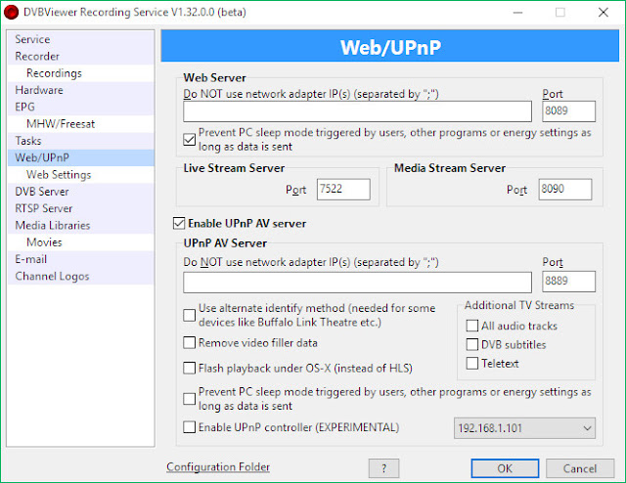Screen dimensions: 626x483
Task: Click Web Server Port field 8089
Action: (568, 111)
